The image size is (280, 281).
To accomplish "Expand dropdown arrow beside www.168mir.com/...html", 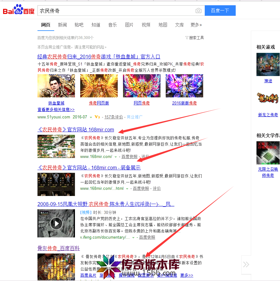I will pyautogui.click(x=127, y=189).
